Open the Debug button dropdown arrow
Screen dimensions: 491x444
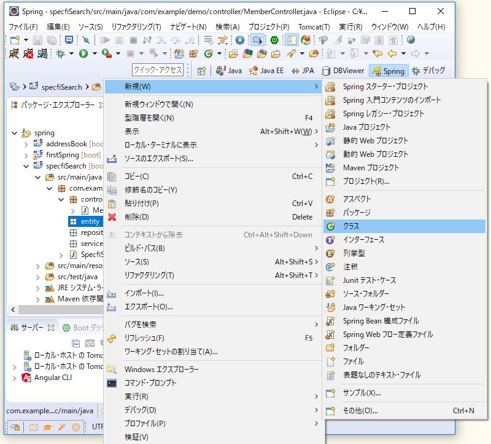coord(71,54)
